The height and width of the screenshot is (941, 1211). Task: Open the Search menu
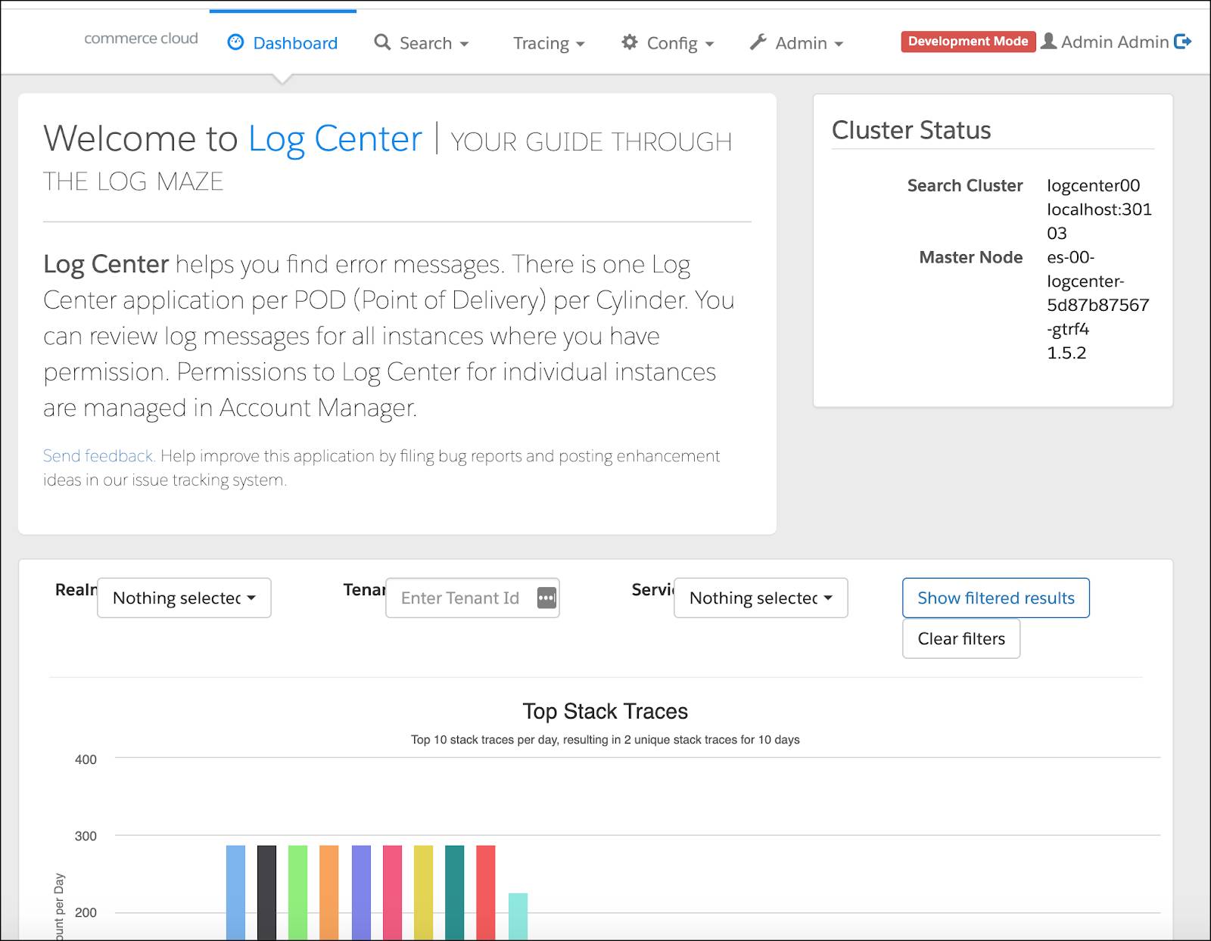point(422,43)
